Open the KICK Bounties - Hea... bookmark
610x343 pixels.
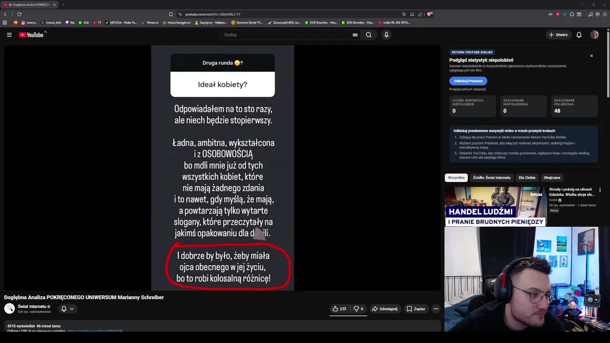point(321,22)
